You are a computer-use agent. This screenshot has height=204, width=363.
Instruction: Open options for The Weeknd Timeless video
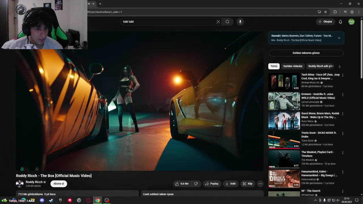(x=343, y=152)
